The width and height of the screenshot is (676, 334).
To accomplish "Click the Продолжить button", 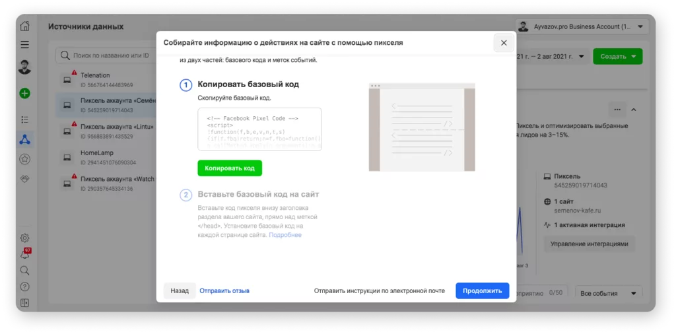I will (483, 291).
